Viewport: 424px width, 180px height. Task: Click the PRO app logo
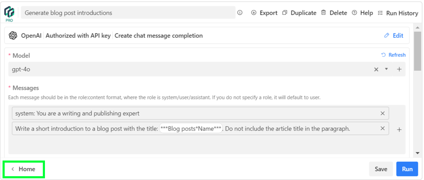tap(9, 14)
